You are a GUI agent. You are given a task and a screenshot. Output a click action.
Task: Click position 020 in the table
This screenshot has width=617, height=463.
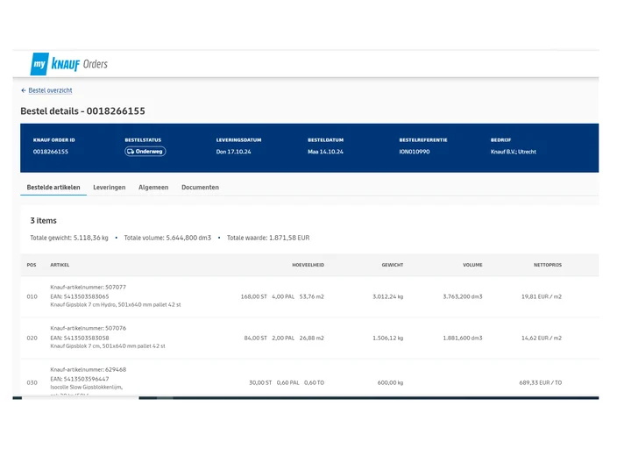pos(32,338)
